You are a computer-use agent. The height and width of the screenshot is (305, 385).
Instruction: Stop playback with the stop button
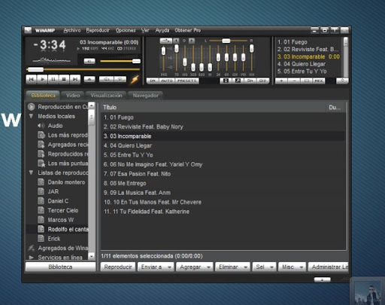pyautogui.click(x=64, y=79)
